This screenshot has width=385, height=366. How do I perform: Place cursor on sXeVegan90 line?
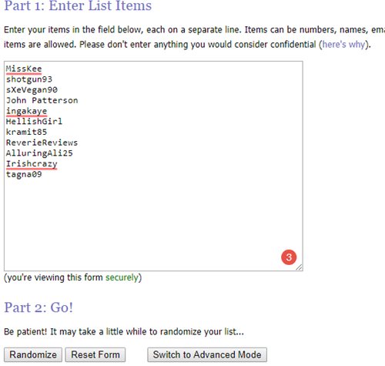32,90
